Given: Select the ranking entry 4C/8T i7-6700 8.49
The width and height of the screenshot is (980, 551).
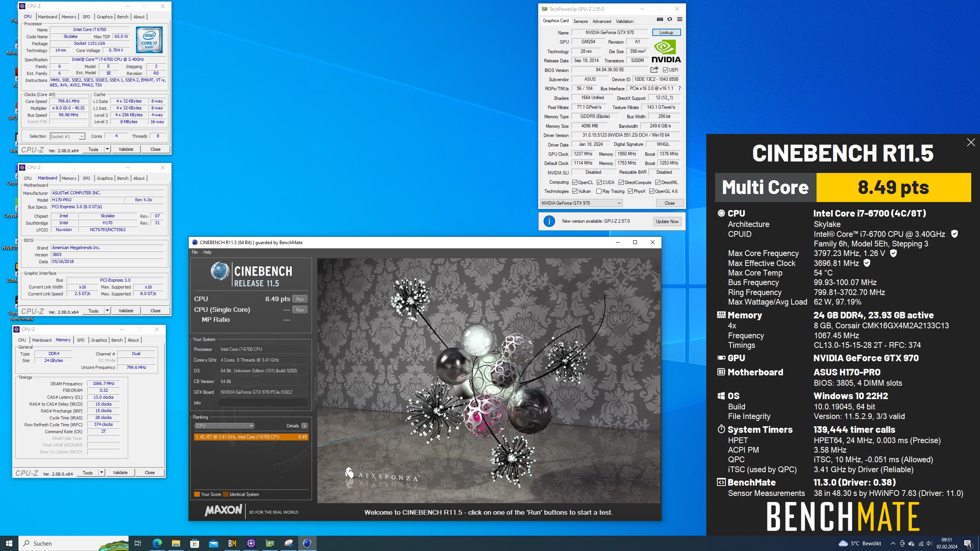Looking at the screenshot, I should [x=251, y=437].
